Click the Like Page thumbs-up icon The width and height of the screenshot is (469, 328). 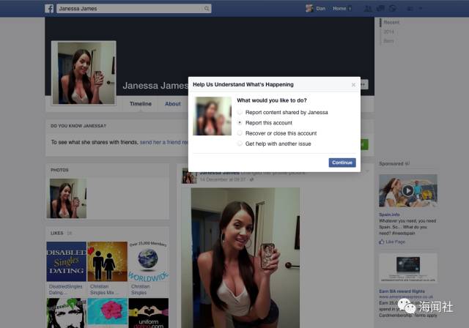[381, 242]
